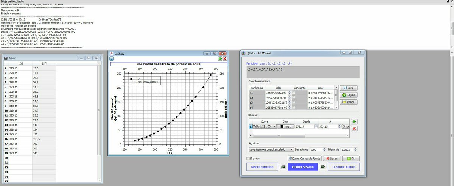Select column header 1[X] in Tabla1

click(21, 63)
